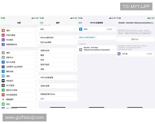The width and height of the screenshot is (155, 124).
Task: Tap the red 删除 App button
Action: [x=135, y=39]
